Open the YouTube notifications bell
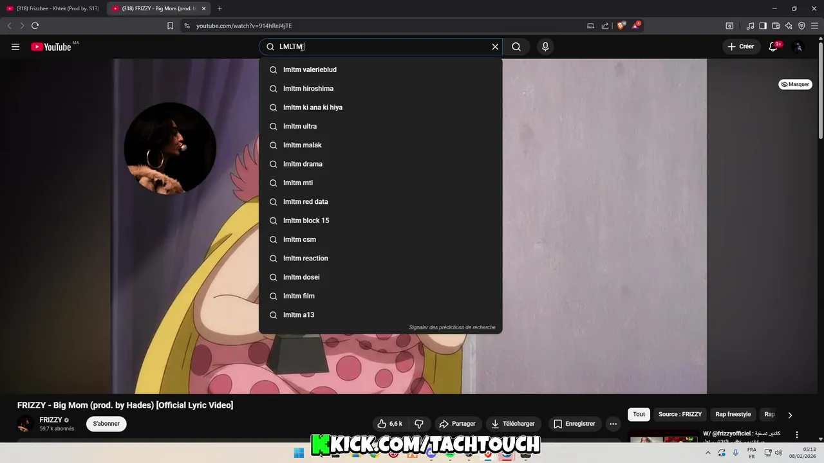The height and width of the screenshot is (463, 824). coord(774,47)
